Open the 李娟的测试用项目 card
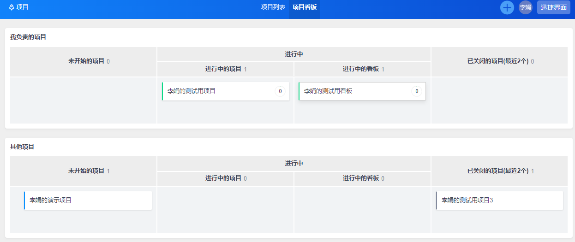 point(226,91)
